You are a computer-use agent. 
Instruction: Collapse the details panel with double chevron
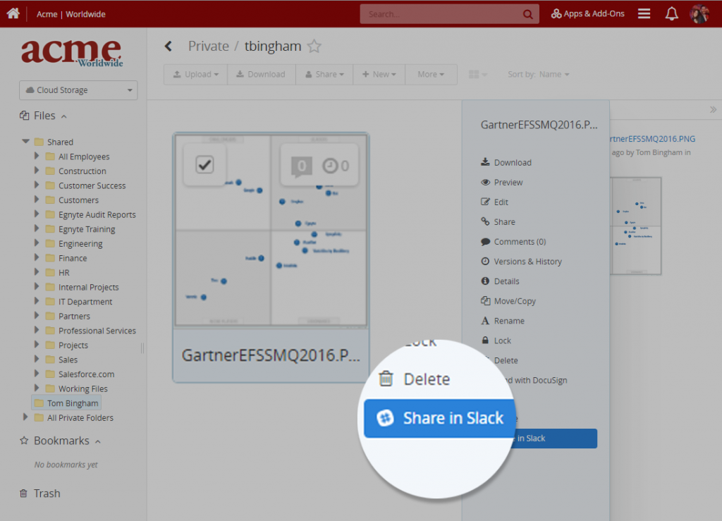713,109
